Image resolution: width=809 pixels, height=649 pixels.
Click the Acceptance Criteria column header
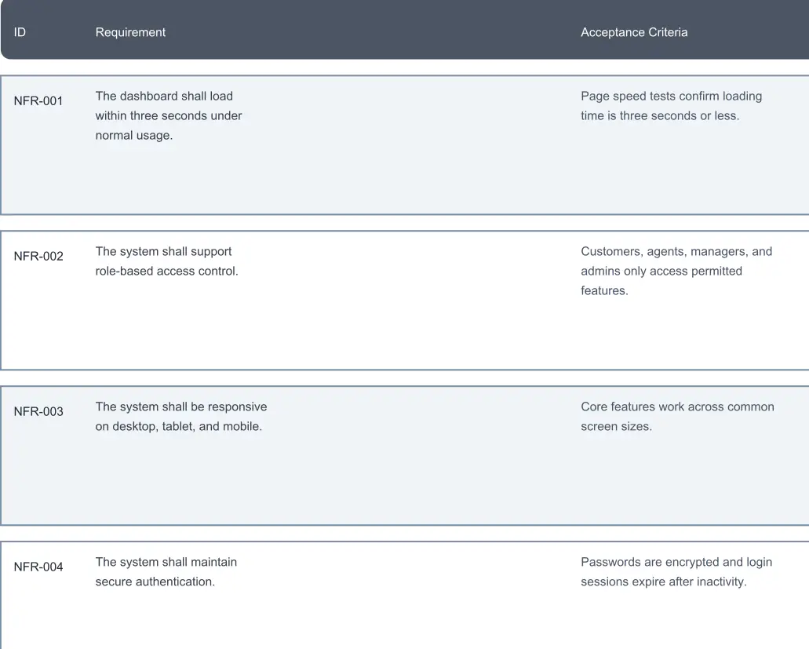[634, 32]
